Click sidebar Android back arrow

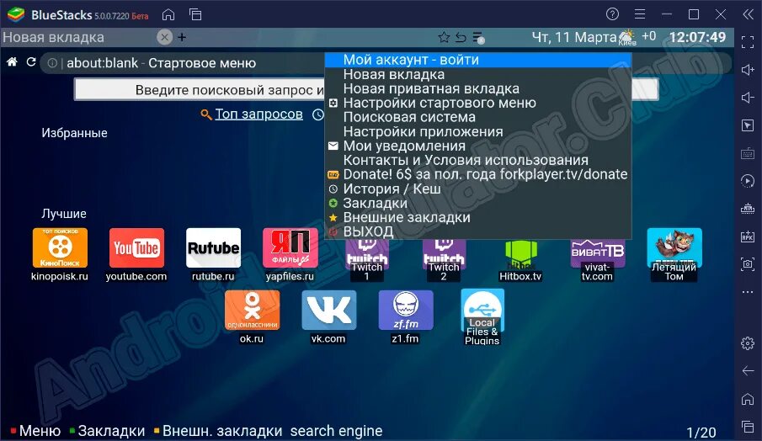click(x=748, y=371)
